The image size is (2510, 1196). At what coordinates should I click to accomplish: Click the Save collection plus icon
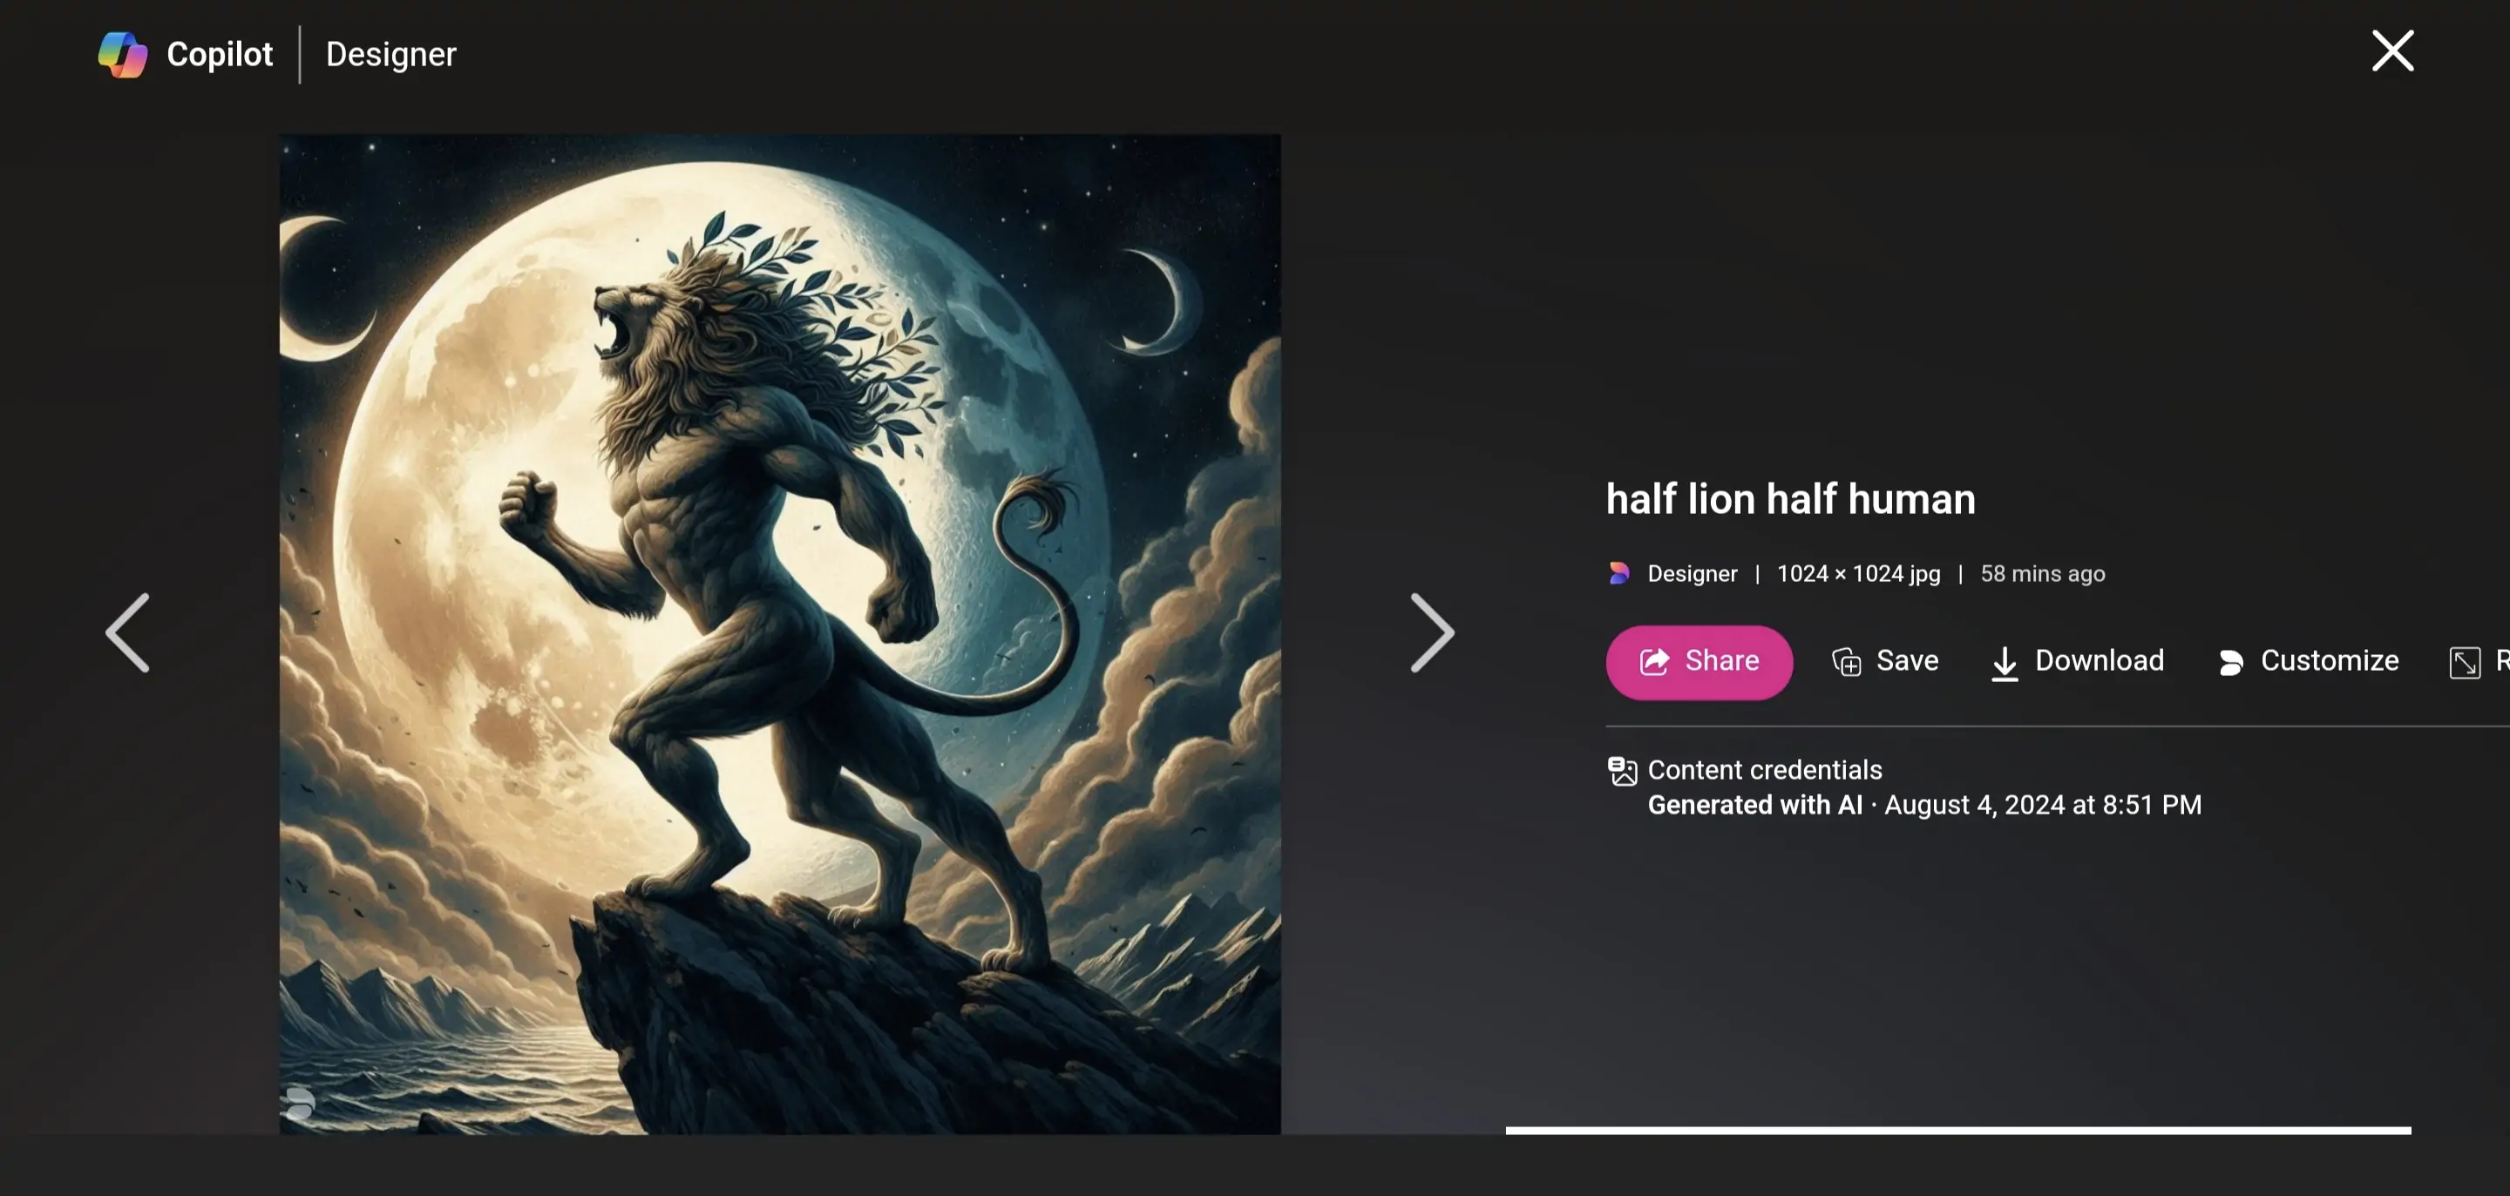click(x=1847, y=662)
